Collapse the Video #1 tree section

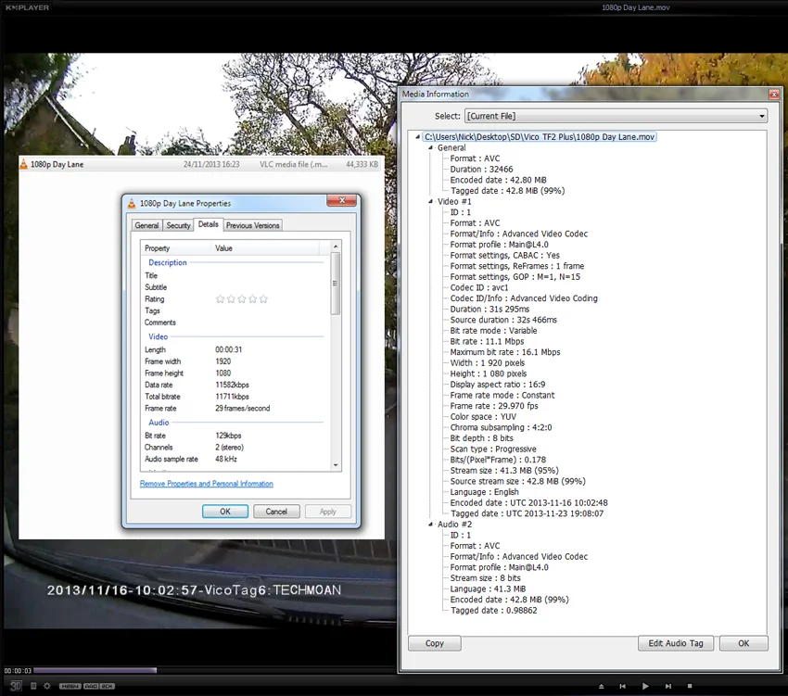[430, 201]
